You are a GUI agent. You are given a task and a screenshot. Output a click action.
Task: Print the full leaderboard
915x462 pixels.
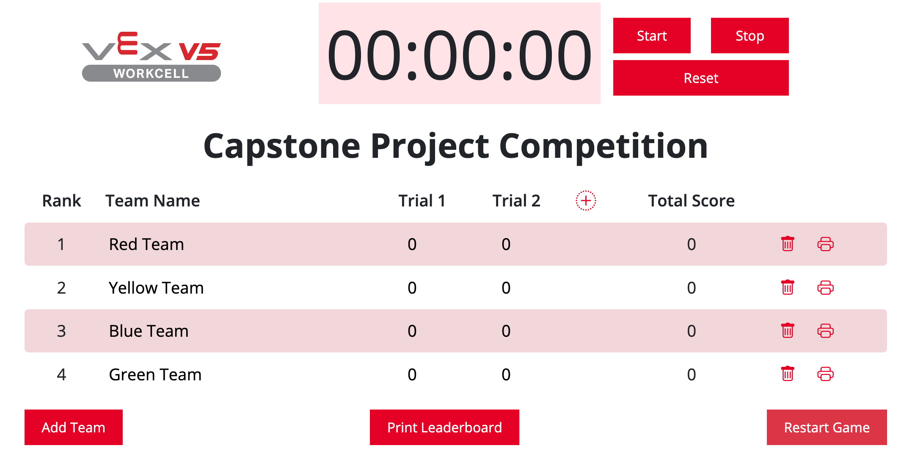click(444, 427)
